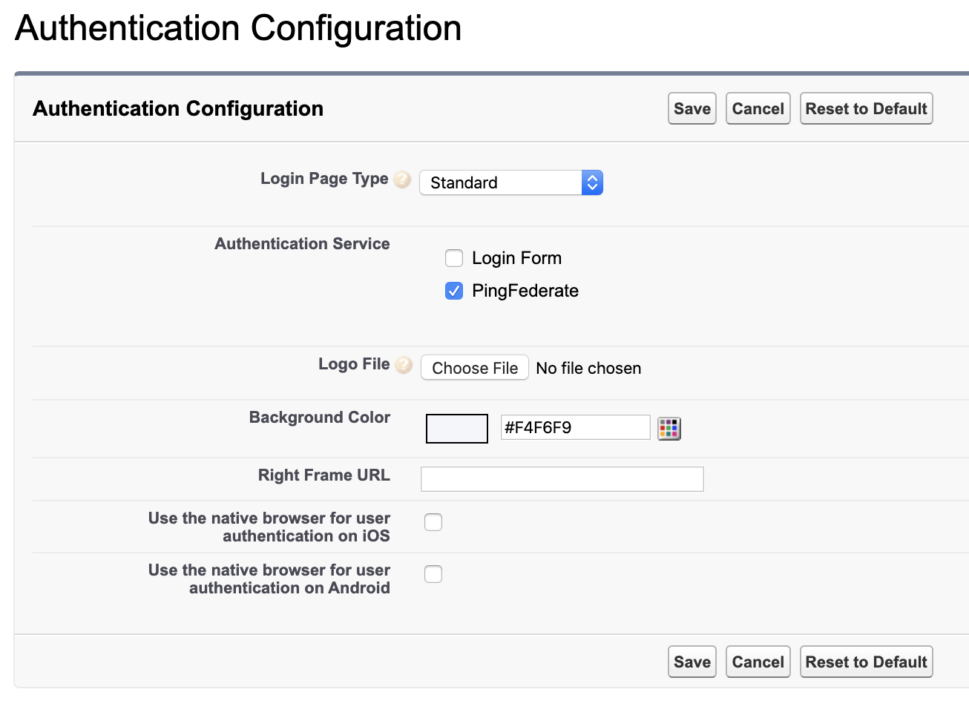
Task: Click the Login Page Type help icon
Action: point(402,179)
